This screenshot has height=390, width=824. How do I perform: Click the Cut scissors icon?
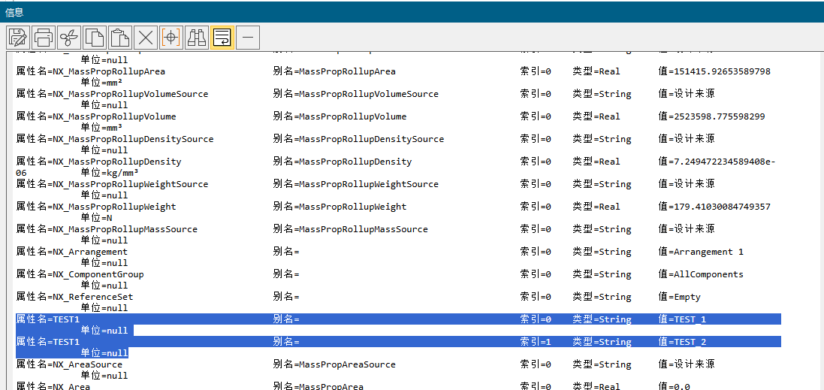[69, 37]
